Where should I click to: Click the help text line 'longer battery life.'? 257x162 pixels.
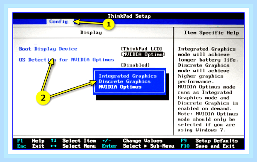(x=208, y=60)
